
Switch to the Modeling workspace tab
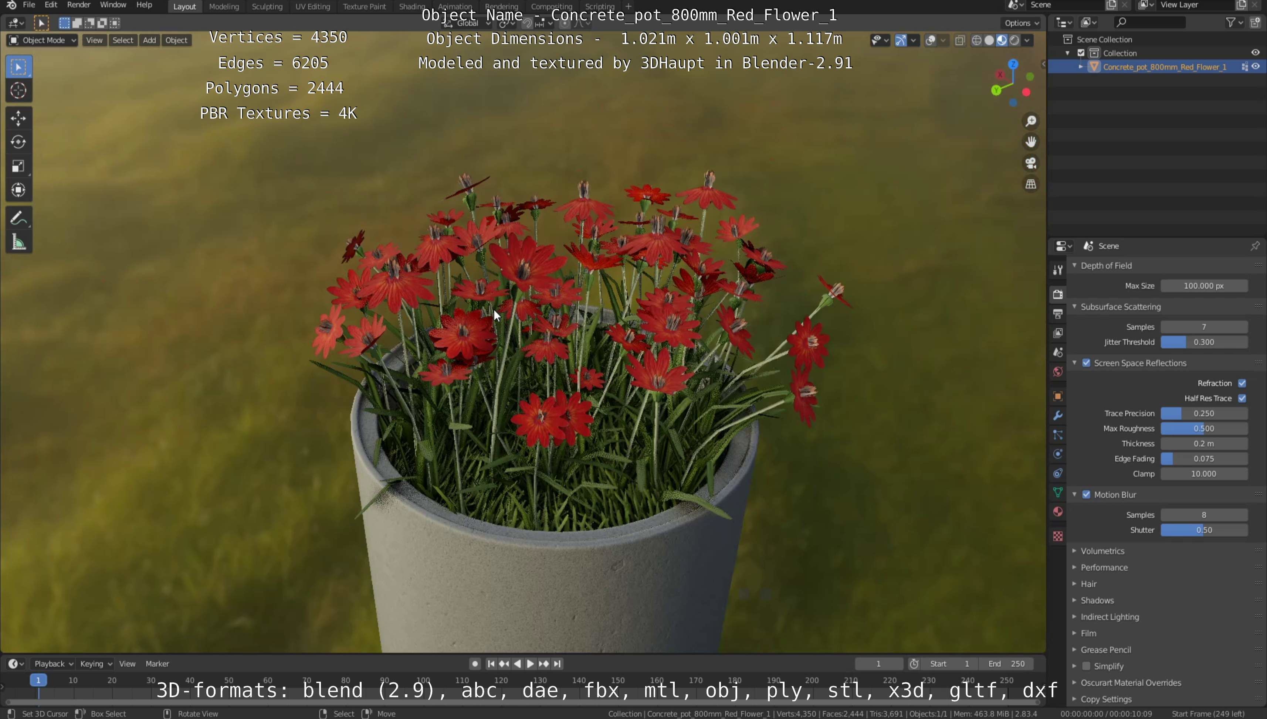click(x=224, y=6)
